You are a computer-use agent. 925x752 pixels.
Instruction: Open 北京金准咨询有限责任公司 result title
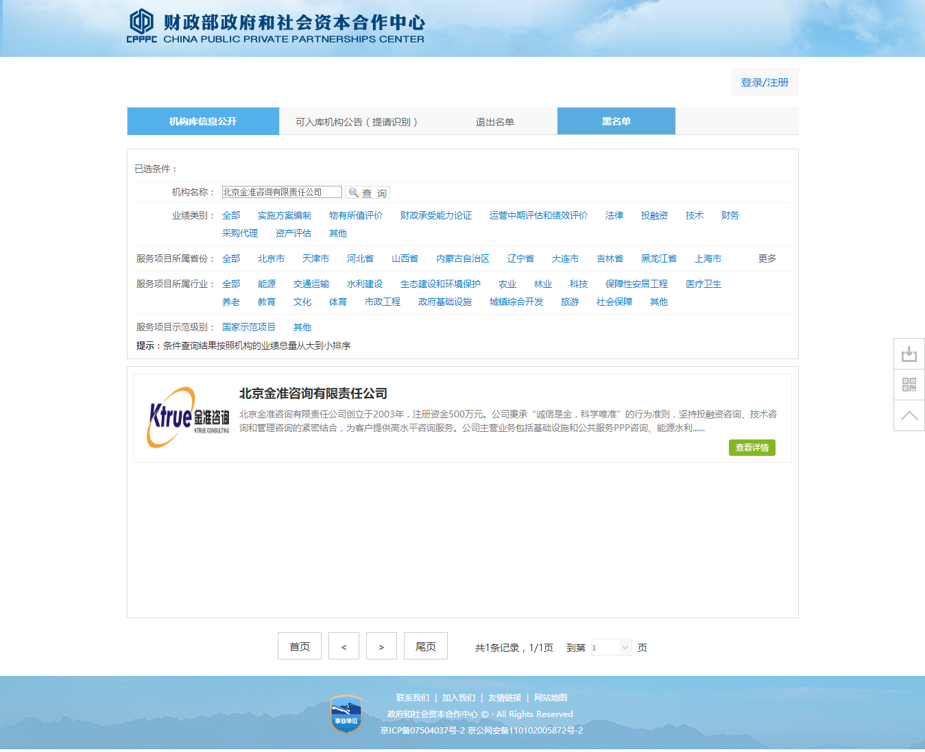(313, 393)
